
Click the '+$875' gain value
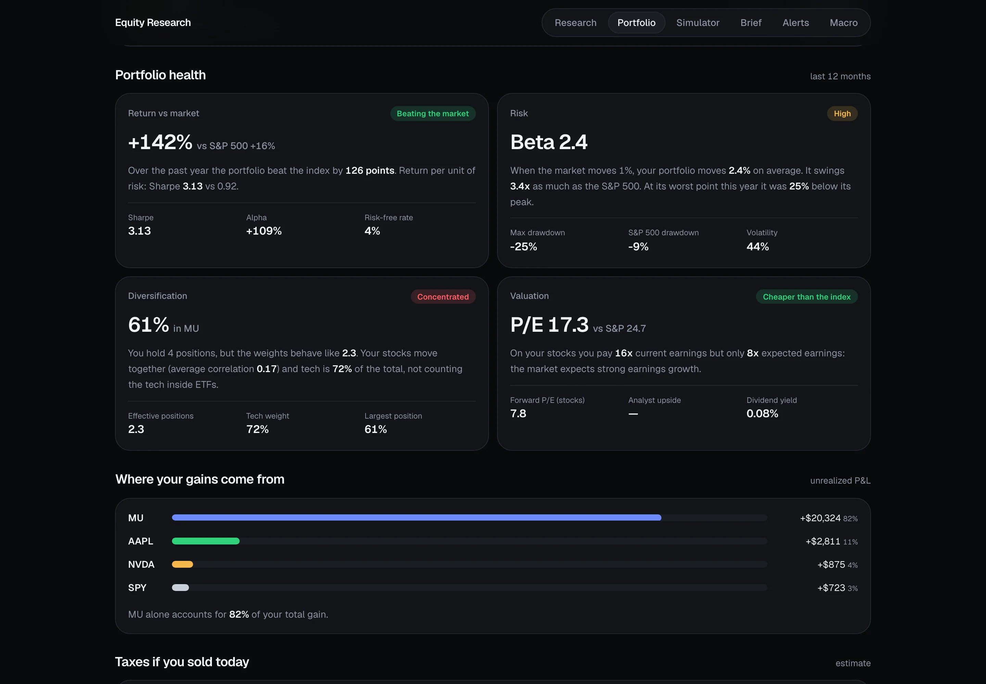coord(831,564)
